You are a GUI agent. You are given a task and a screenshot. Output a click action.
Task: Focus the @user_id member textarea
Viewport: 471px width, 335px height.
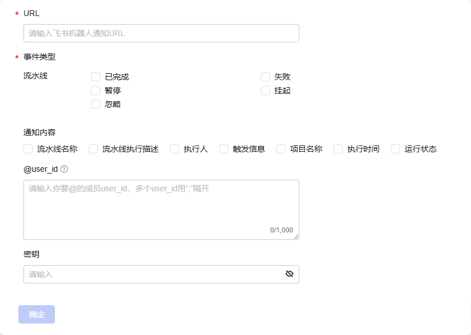pyautogui.click(x=161, y=210)
